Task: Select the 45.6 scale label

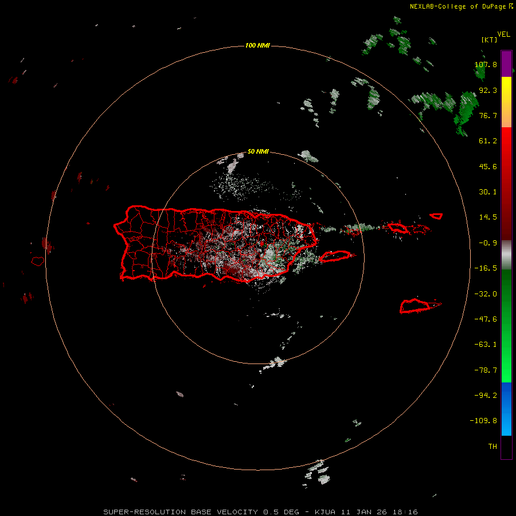Action: (x=488, y=166)
